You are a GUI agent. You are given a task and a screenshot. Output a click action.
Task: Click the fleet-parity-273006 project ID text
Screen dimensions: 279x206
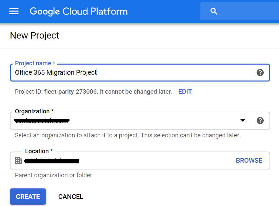(x=71, y=92)
